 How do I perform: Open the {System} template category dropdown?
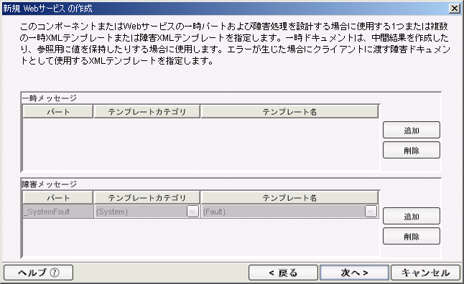coord(192,212)
